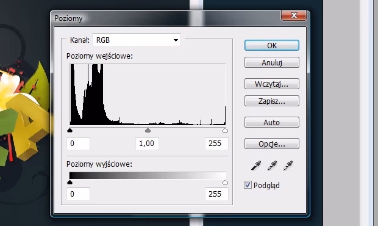Click the Anuluj button
This screenshot has height=226, width=378.
(272, 62)
